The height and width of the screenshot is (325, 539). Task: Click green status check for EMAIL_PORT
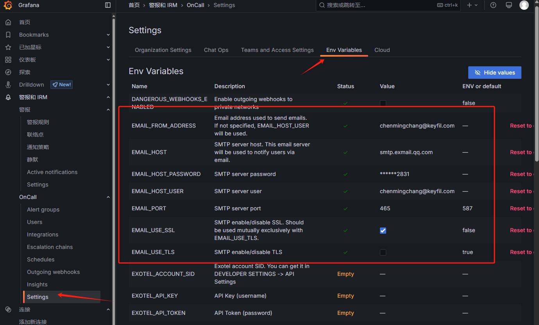(346, 209)
